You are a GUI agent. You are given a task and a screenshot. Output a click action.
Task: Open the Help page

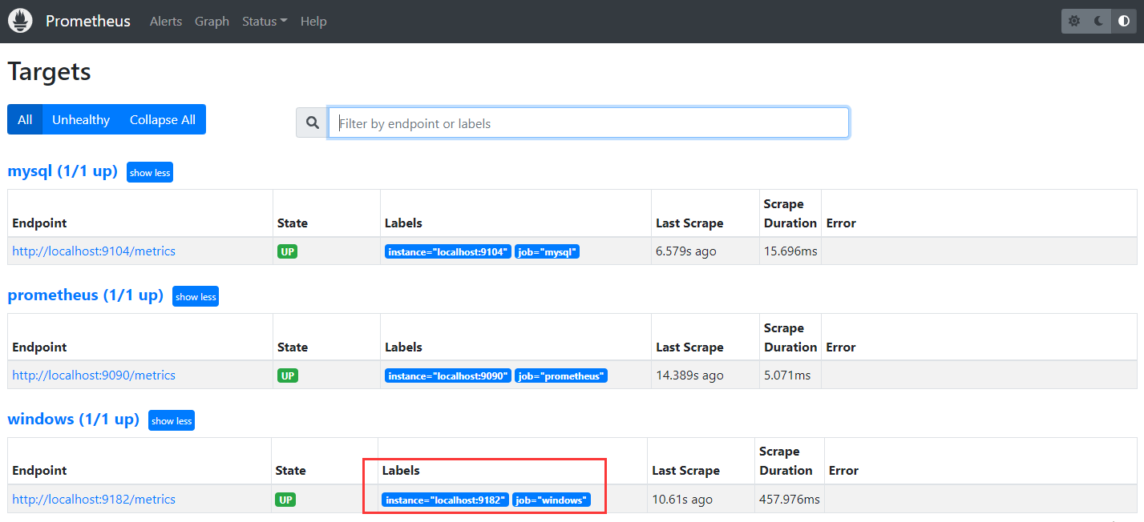(x=313, y=22)
